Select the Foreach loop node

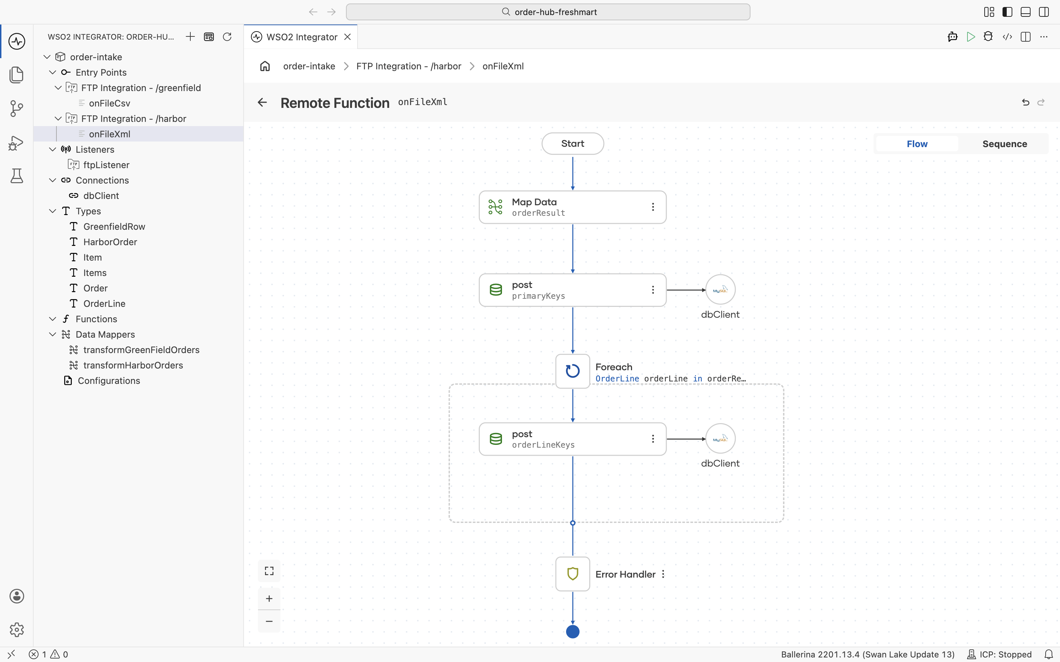pyautogui.click(x=572, y=371)
